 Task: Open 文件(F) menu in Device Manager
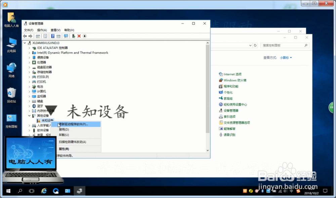click(29, 30)
